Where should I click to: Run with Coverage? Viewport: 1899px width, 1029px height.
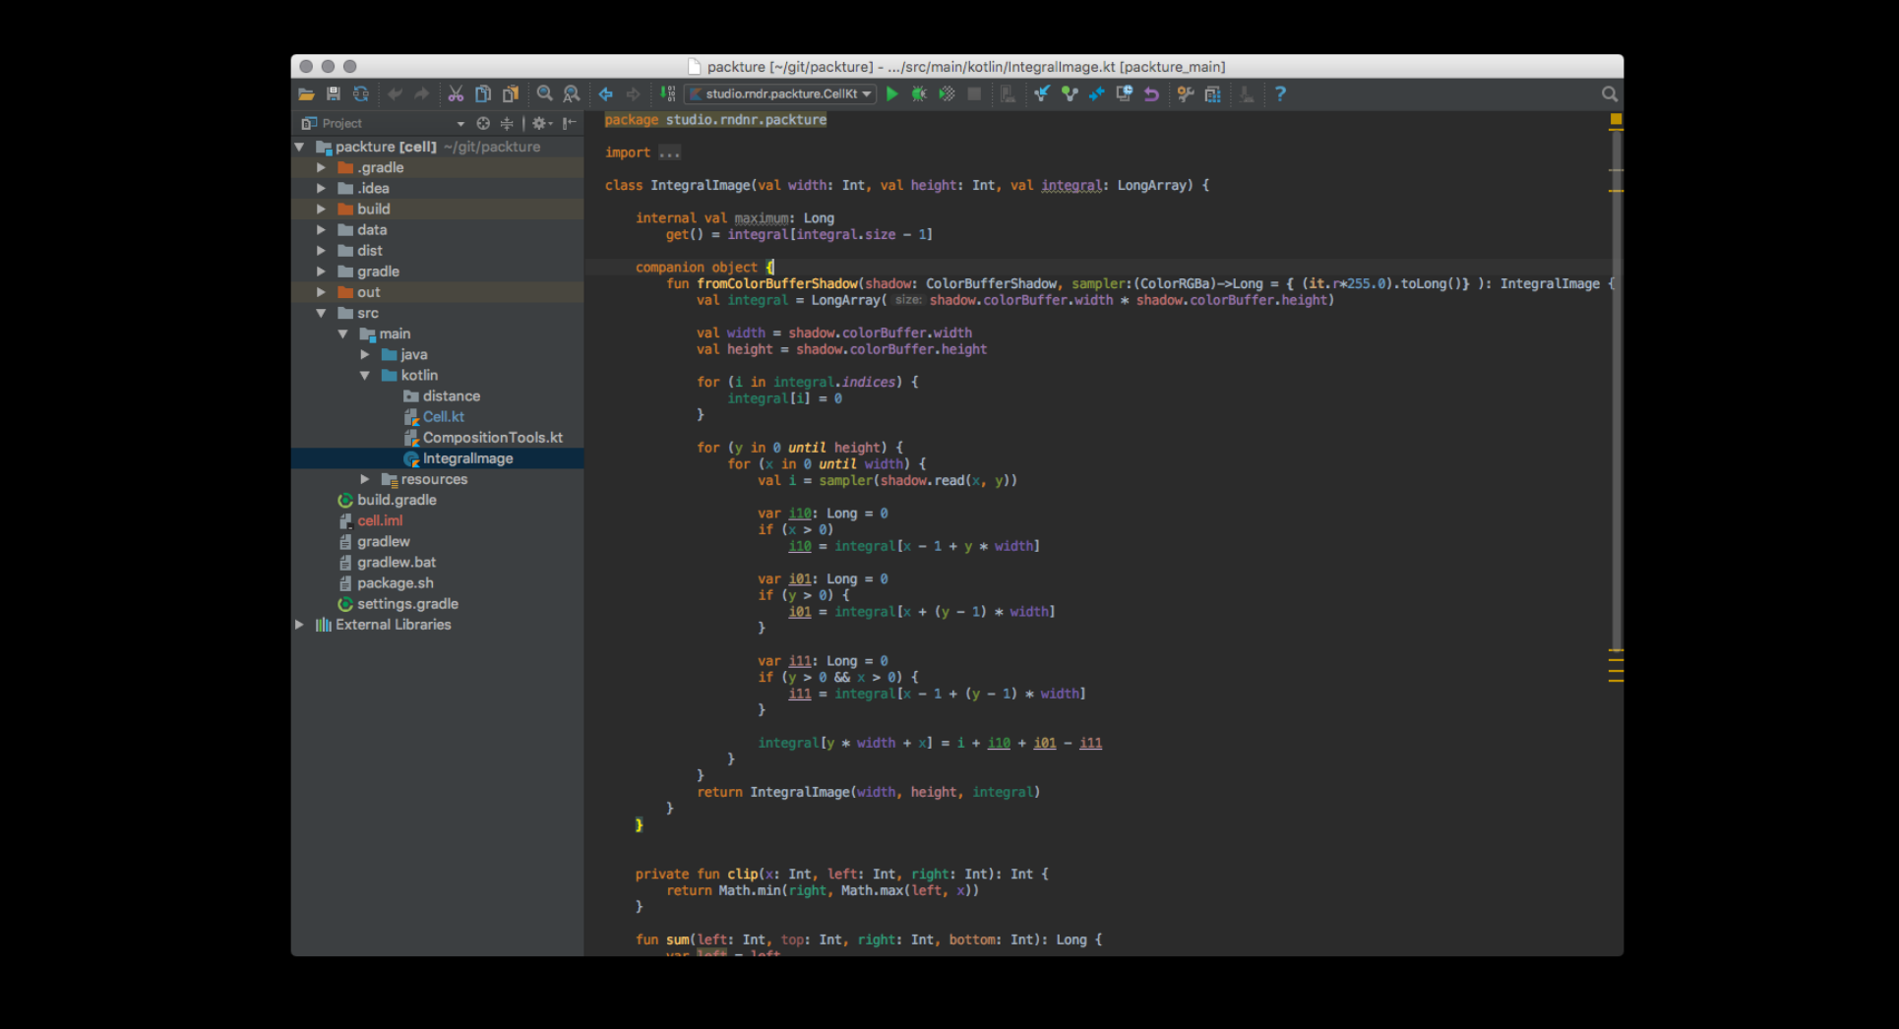point(946,93)
